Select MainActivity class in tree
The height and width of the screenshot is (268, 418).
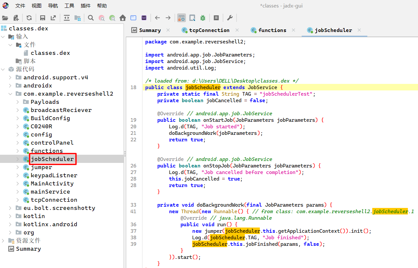(52, 183)
